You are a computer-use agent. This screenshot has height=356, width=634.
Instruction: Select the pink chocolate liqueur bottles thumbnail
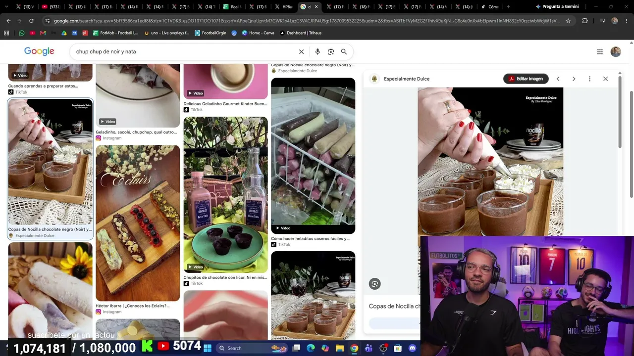tap(225, 195)
